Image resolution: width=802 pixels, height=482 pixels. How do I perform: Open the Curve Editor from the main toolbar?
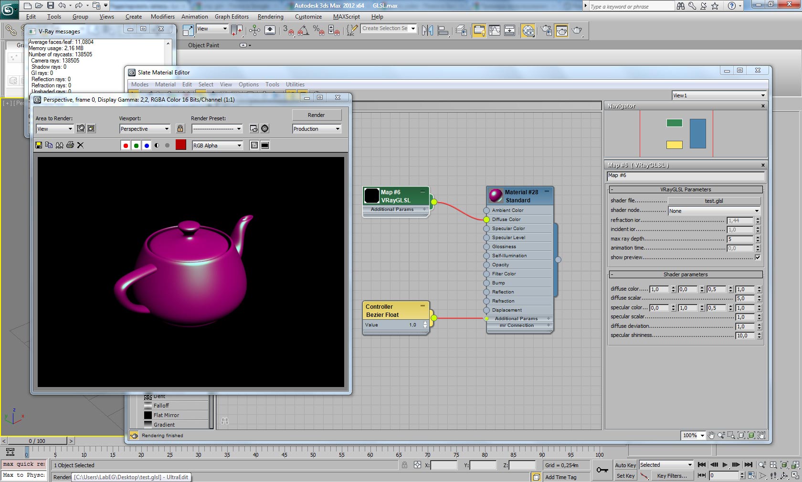(x=495, y=31)
